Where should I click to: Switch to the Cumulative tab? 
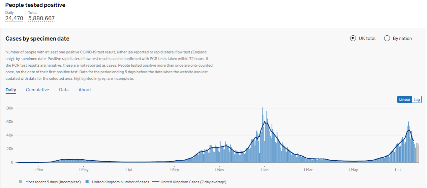point(37,90)
